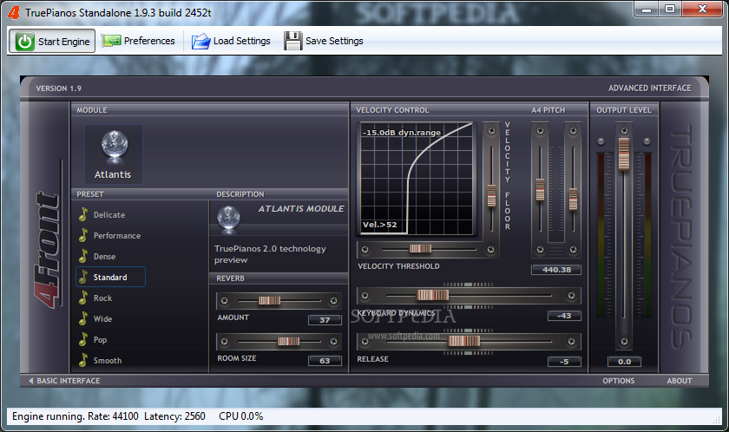Choose the Performance preset
The width and height of the screenshot is (729, 432).
tap(117, 235)
